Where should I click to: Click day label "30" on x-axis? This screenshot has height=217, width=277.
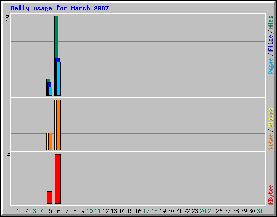pyautogui.click(x=252, y=211)
